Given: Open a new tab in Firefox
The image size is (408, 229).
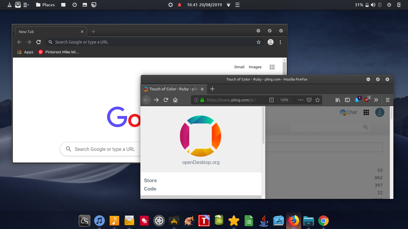Looking at the screenshot, I should (x=212, y=89).
